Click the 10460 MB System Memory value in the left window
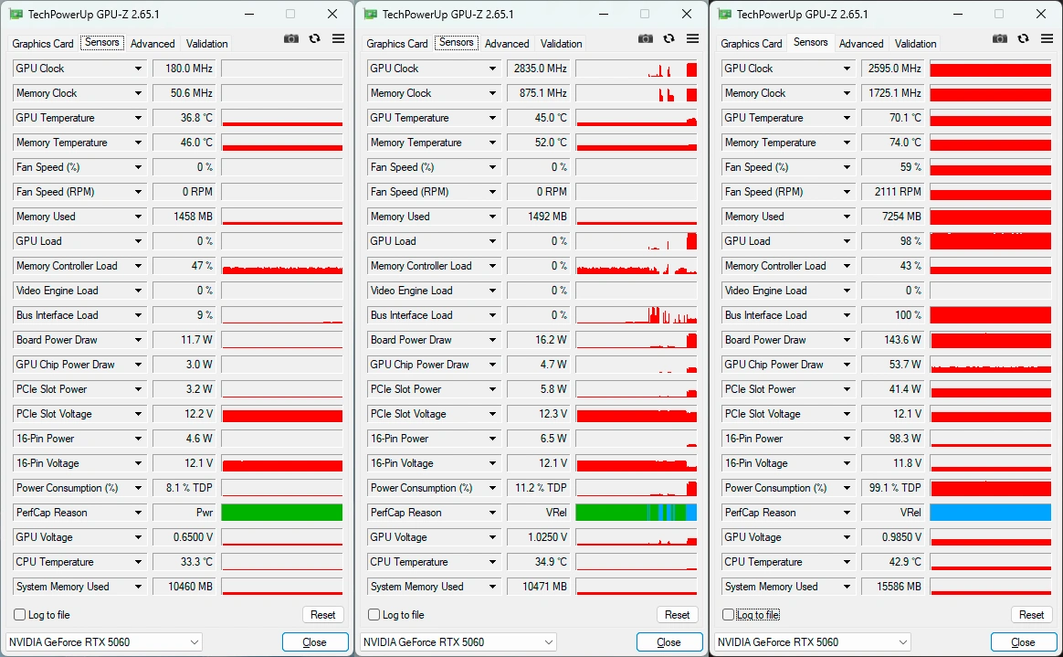1063x657 pixels. [184, 588]
